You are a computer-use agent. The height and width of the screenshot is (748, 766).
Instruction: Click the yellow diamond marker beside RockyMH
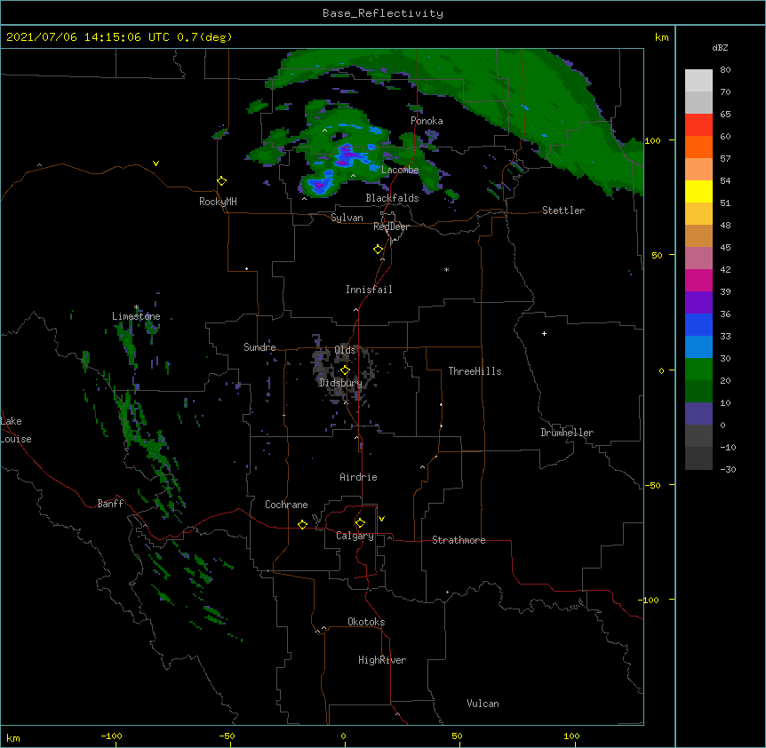click(222, 181)
